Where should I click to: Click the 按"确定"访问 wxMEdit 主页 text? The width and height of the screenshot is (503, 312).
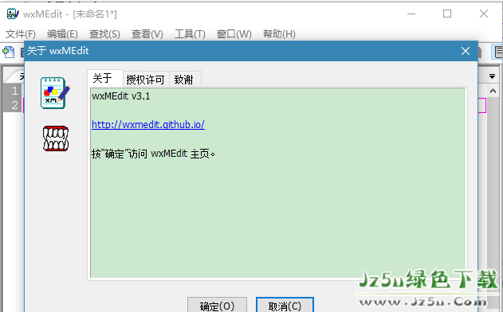click(x=153, y=154)
